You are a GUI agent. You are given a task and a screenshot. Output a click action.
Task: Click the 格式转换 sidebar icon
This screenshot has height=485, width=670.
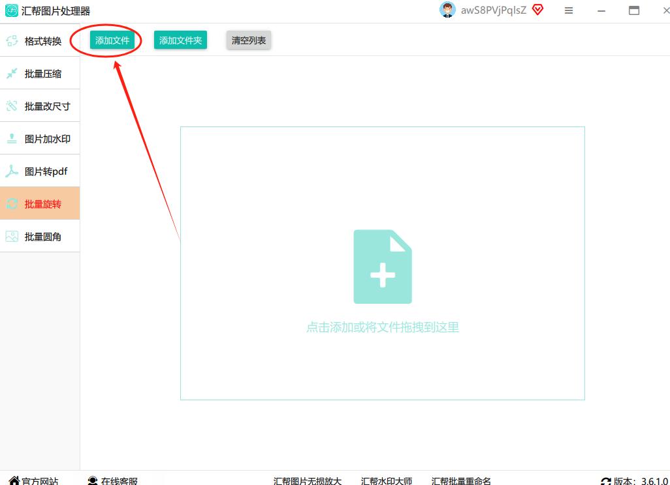click(12, 41)
